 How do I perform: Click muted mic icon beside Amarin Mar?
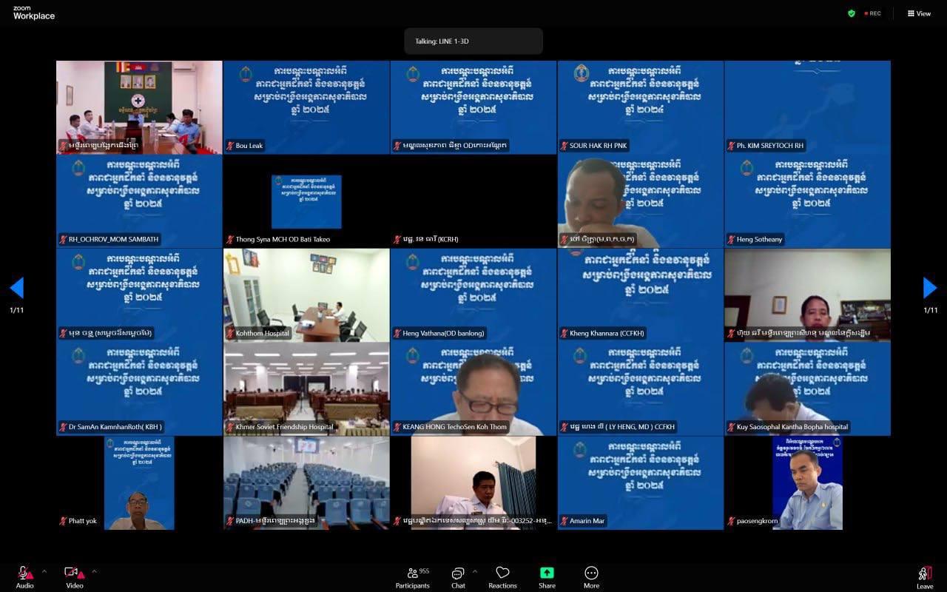pyautogui.click(x=564, y=521)
